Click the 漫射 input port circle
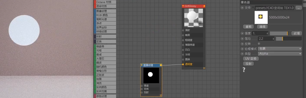This screenshot has height=98, width=306. point(183,30)
